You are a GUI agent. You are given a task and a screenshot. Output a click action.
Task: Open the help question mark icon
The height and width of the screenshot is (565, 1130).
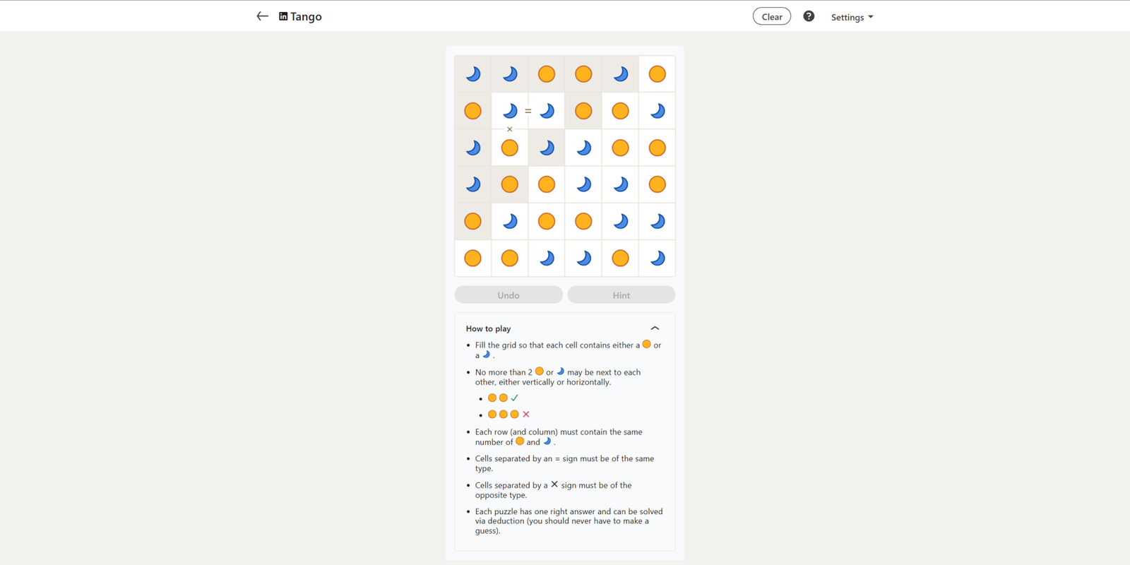point(809,16)
